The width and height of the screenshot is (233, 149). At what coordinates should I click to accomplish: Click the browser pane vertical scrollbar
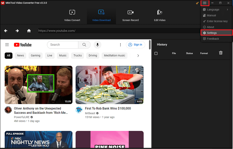point(150,45)
